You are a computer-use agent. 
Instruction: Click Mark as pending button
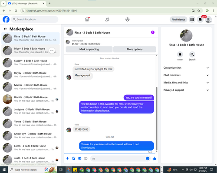pyautogui.click(x=89, y=49)
